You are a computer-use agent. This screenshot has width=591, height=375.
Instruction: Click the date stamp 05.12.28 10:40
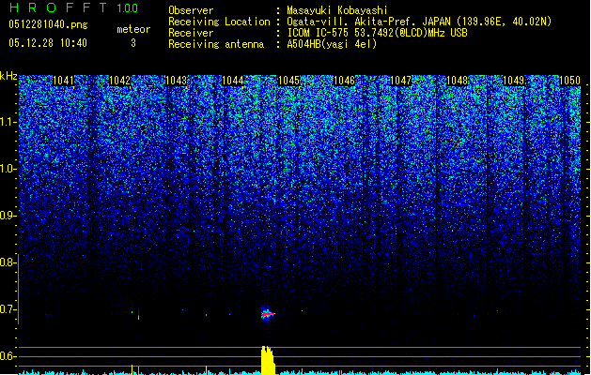(48, 43)
